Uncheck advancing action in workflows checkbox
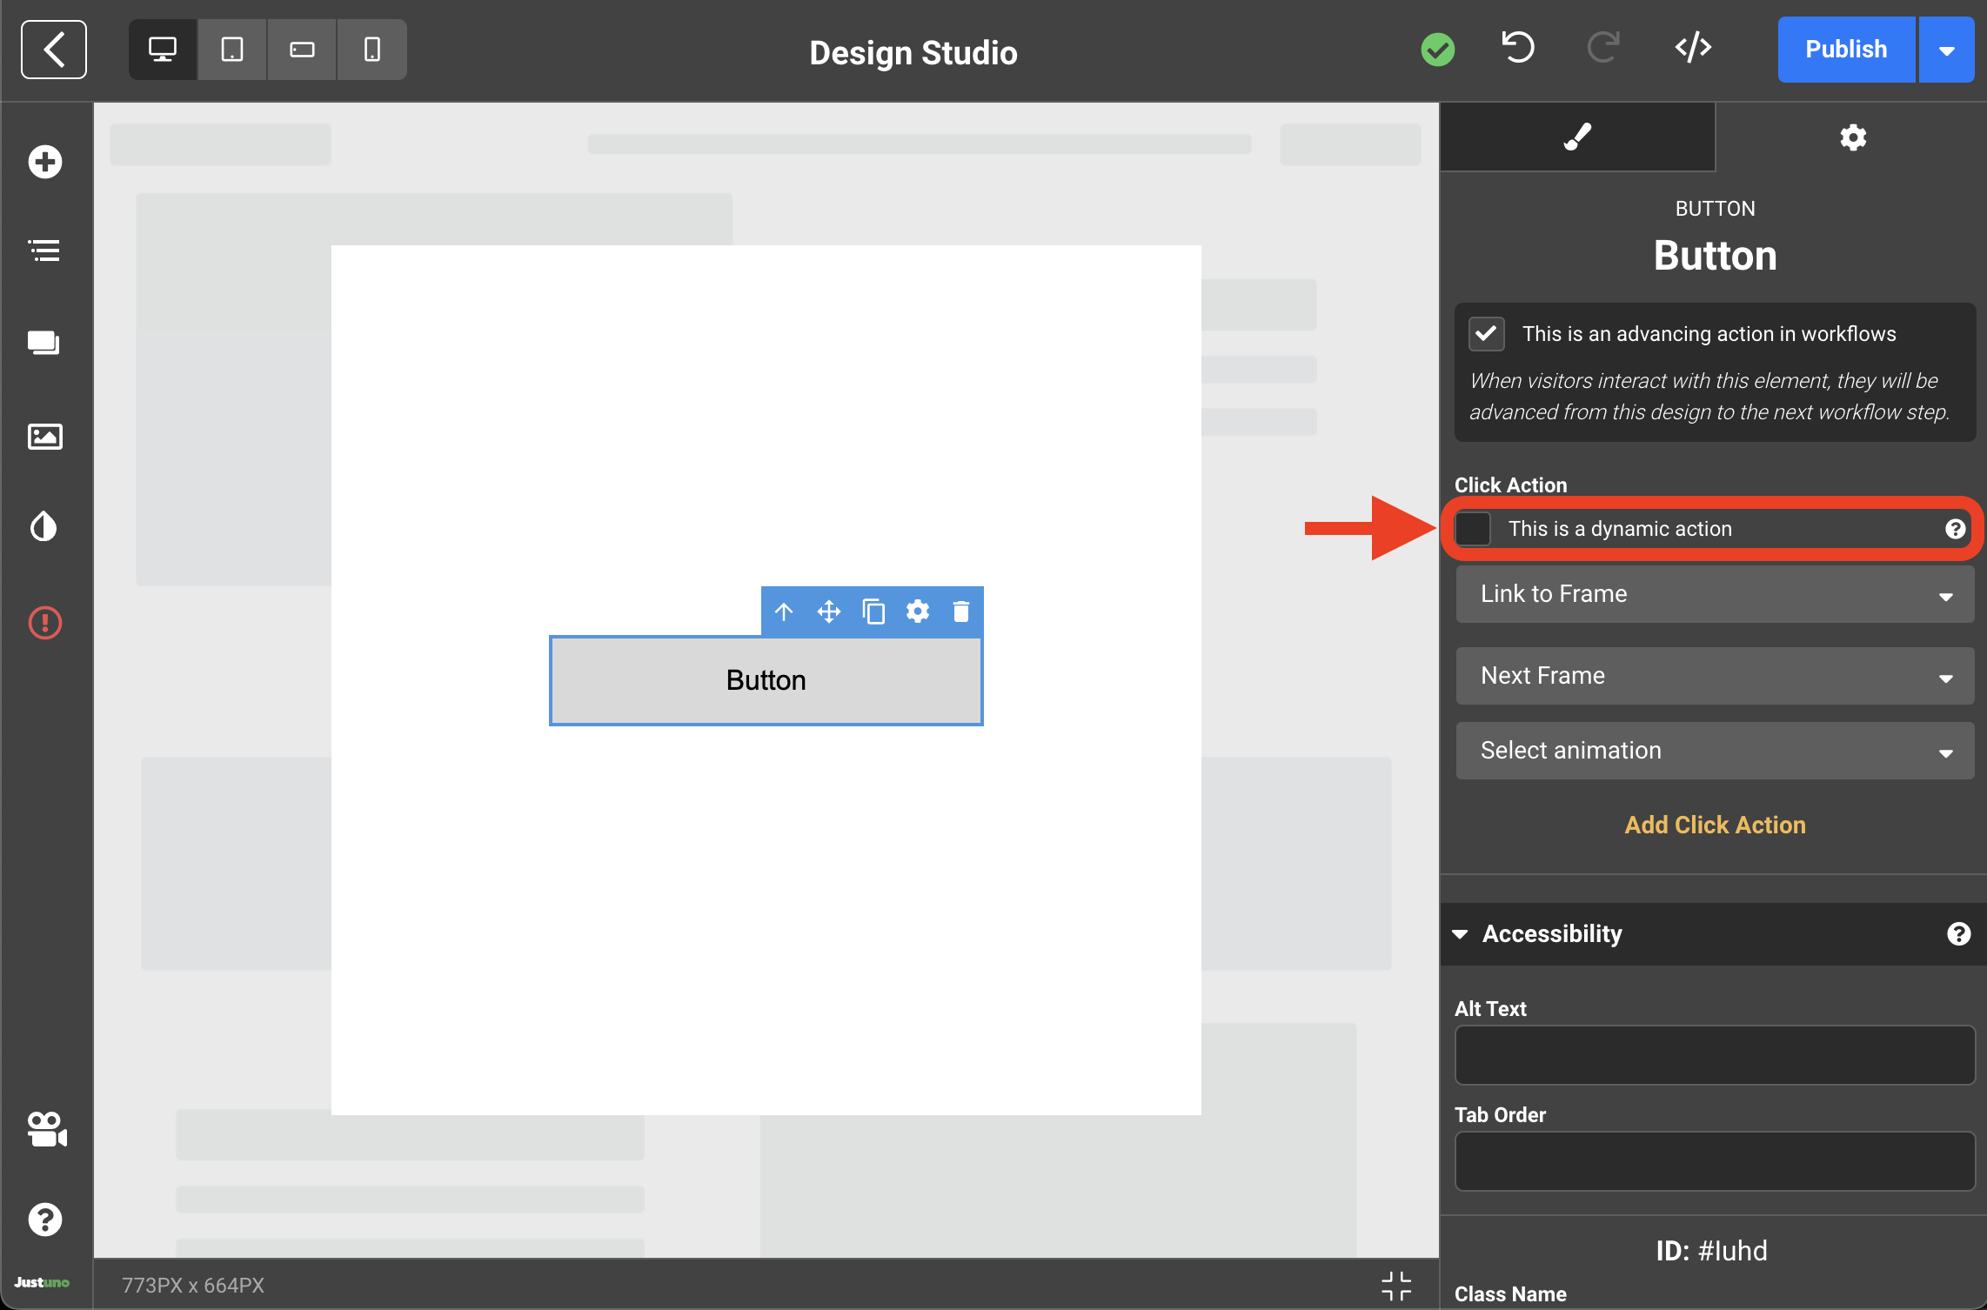Viewport: 1987px width, 1310px height. 1487,334
